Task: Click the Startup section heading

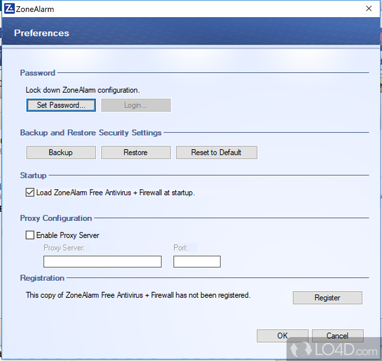Action: pos(33,175)
